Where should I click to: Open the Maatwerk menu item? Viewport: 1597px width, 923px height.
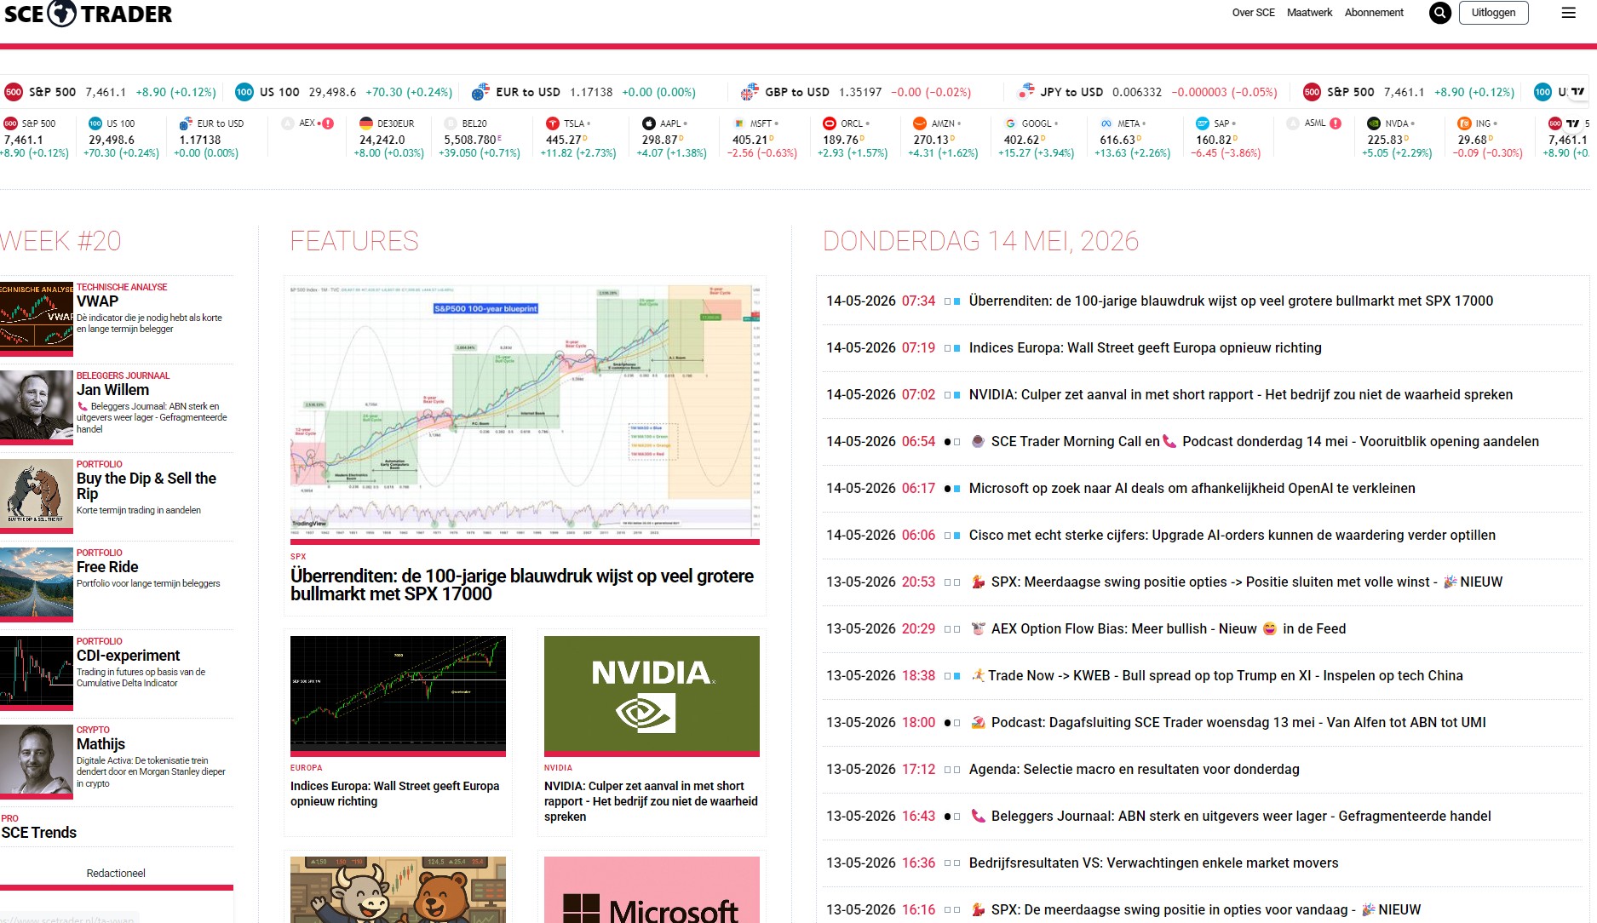pyautogui.click(x=1309, y=13)
